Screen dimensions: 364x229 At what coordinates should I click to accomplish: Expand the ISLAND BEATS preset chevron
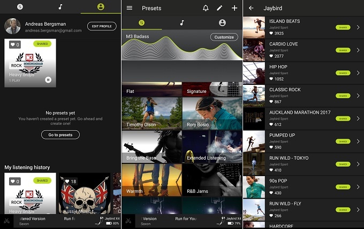click(358, 27)
